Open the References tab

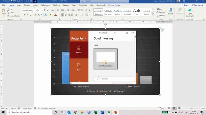46,5
